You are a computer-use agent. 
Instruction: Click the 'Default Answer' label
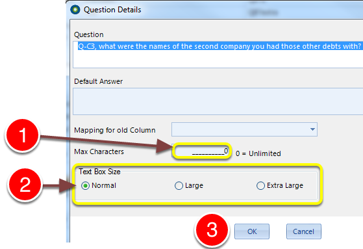[98, 81]
